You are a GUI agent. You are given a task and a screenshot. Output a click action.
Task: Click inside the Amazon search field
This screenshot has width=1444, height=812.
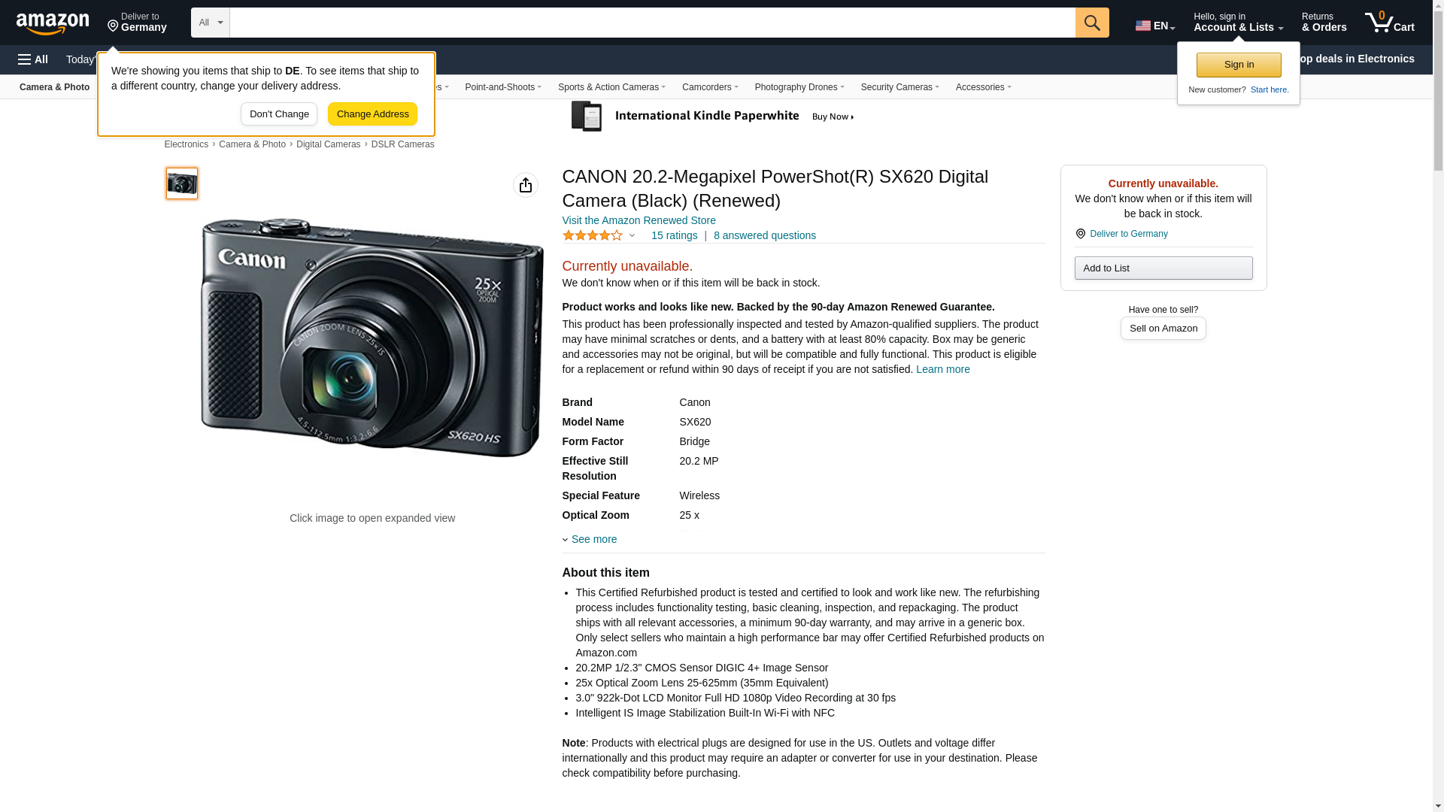click(651, 23)
